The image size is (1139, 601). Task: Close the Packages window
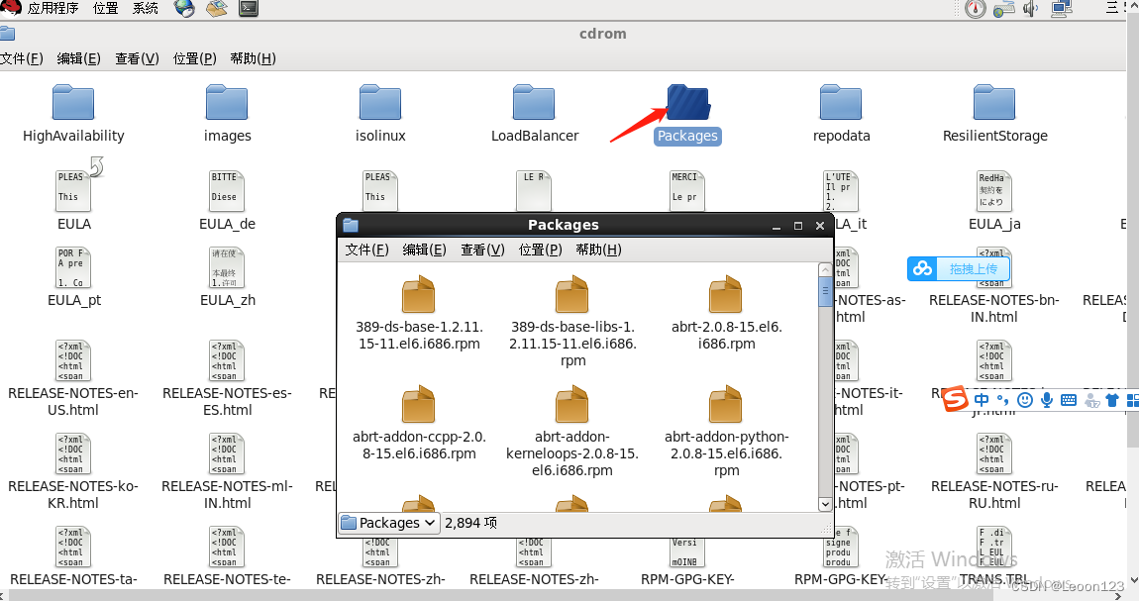click(819, 226)
